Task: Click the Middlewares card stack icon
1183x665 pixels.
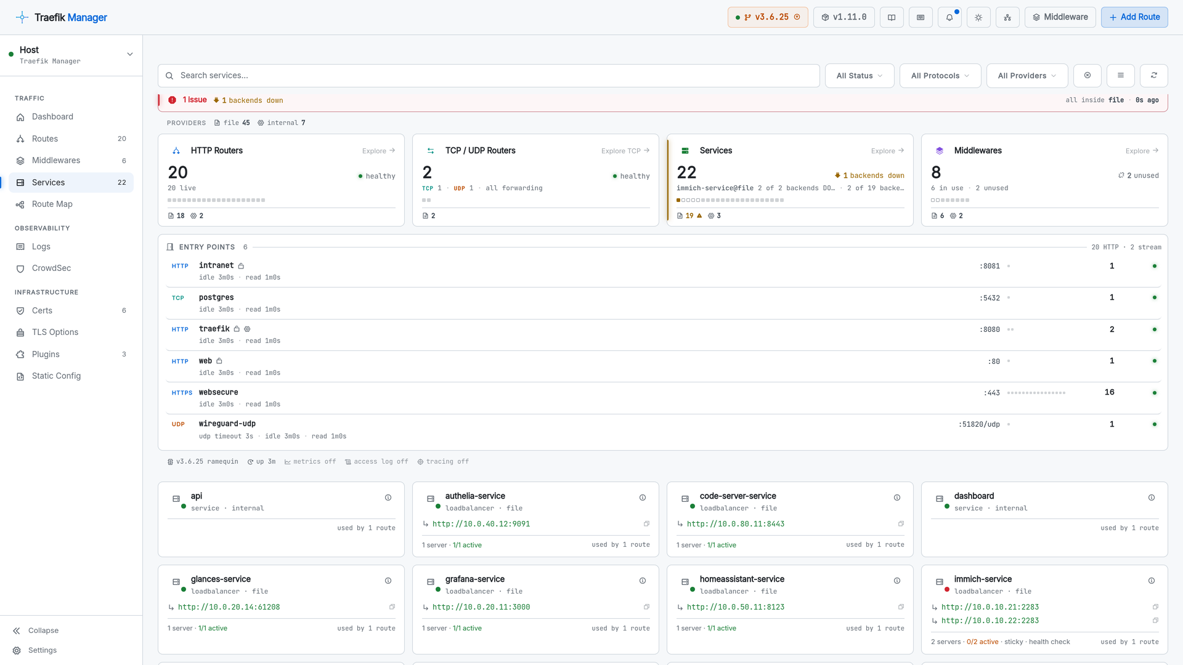Action: point(940,151)
